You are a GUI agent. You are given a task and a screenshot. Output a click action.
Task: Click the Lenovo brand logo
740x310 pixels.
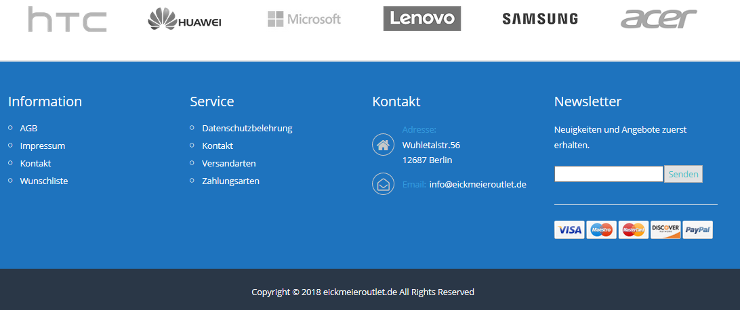pos(422,19)
